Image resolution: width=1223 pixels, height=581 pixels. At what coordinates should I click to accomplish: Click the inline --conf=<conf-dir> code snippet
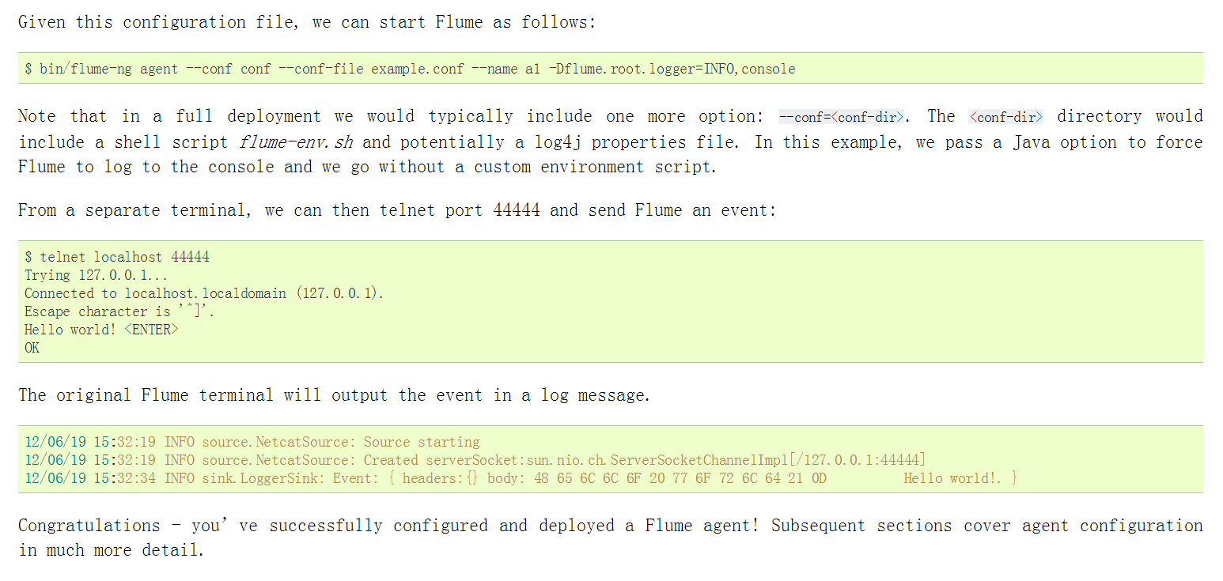pos(840,117)
